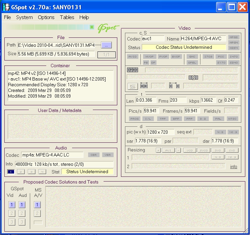The image size is (250, 235).
Task: Select audio stream 4 button
Action: pyautogui.click(x=42, y=172)
